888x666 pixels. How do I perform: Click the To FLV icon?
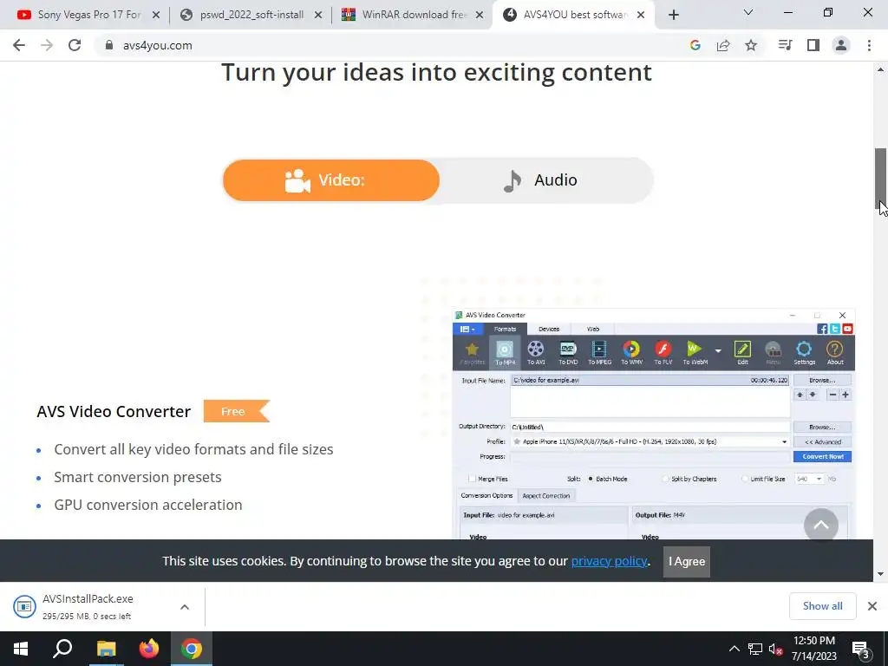pyautogui.click(x=663, y=353)
